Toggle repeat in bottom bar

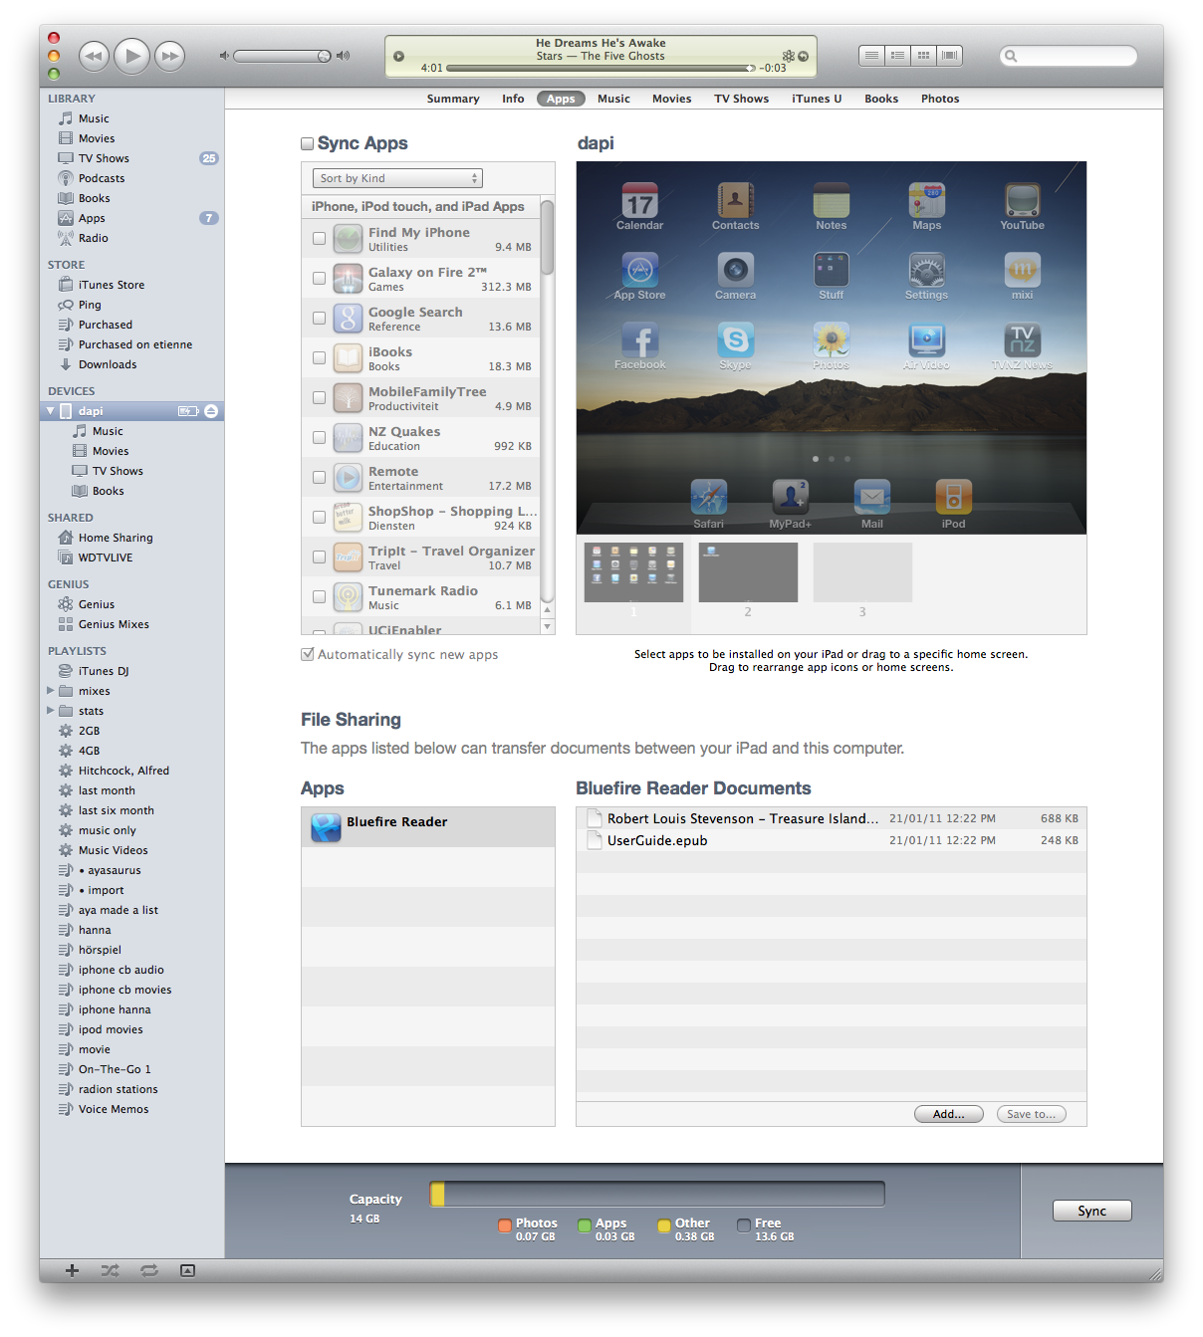point(149,1270)
